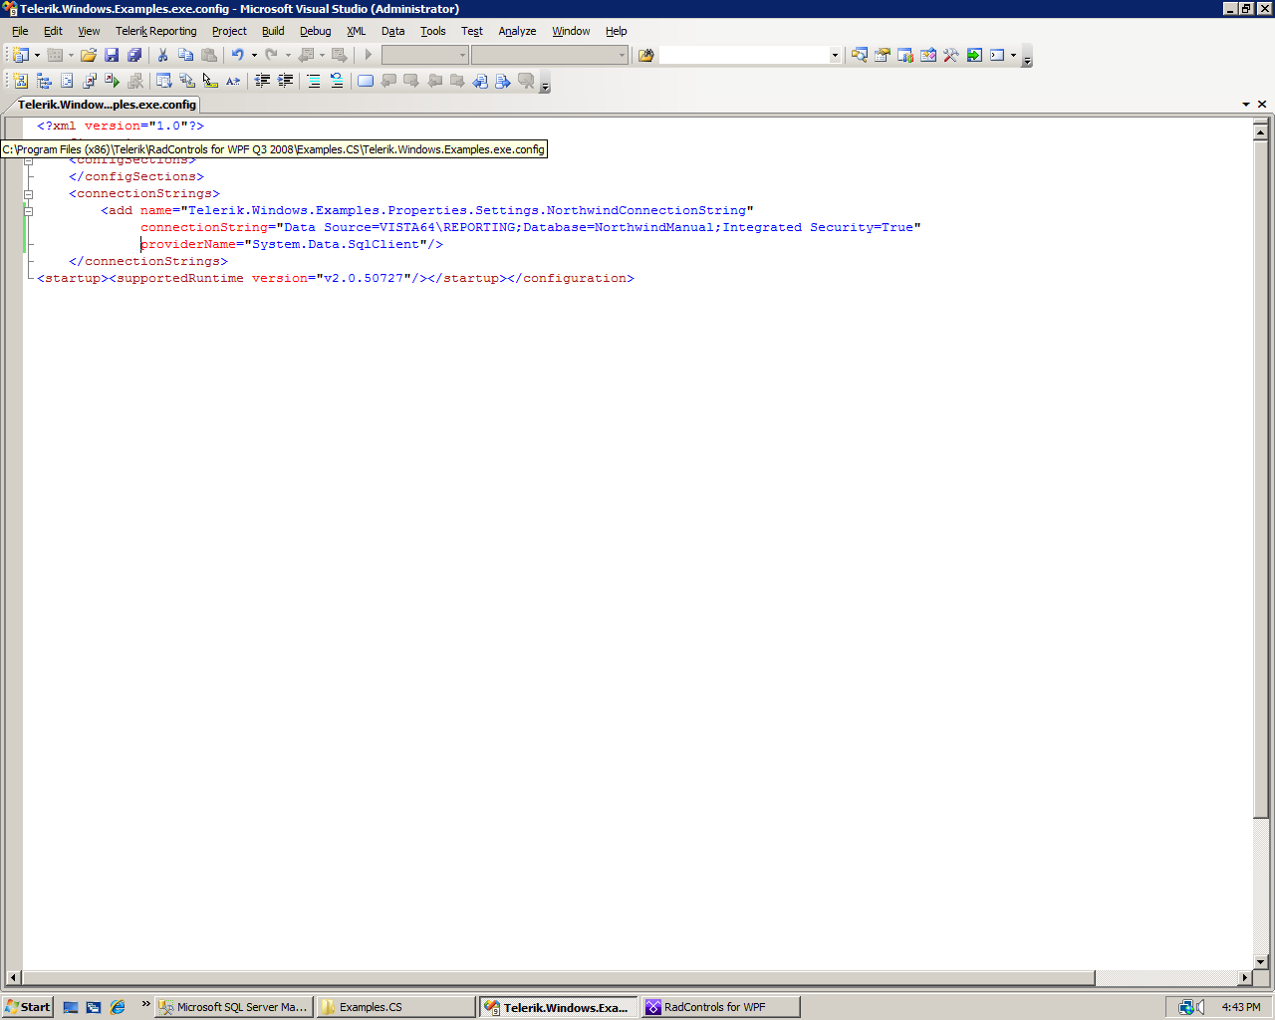This screenshot has width=1275, height=1020.
Task: Open the Toolbox hammer and wrench icon
Action: [951, 55]
